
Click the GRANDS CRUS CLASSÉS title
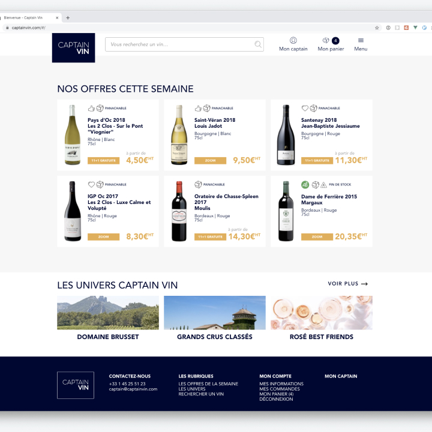(x=215, y=337)
